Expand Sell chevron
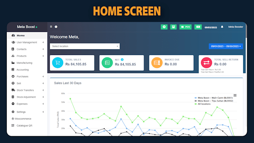This screenshot has width=254, height=143. click(43, 83)
